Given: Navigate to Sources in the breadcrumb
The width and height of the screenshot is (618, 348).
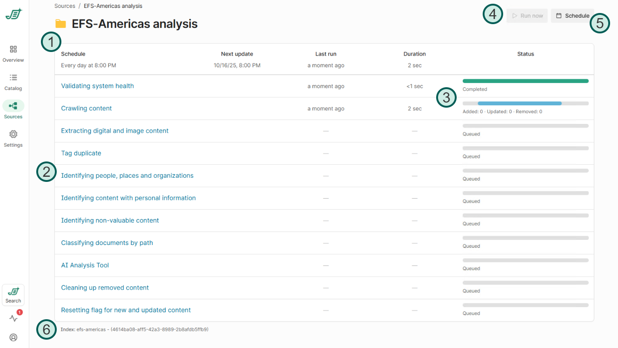Looking at the screenshot, I should pyautogui.click(x=65, y=6).
